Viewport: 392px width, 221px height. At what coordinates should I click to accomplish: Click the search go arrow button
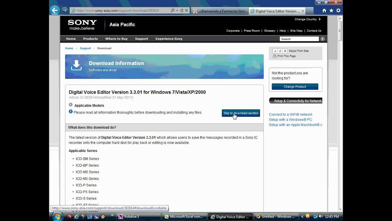coord(322,39)
